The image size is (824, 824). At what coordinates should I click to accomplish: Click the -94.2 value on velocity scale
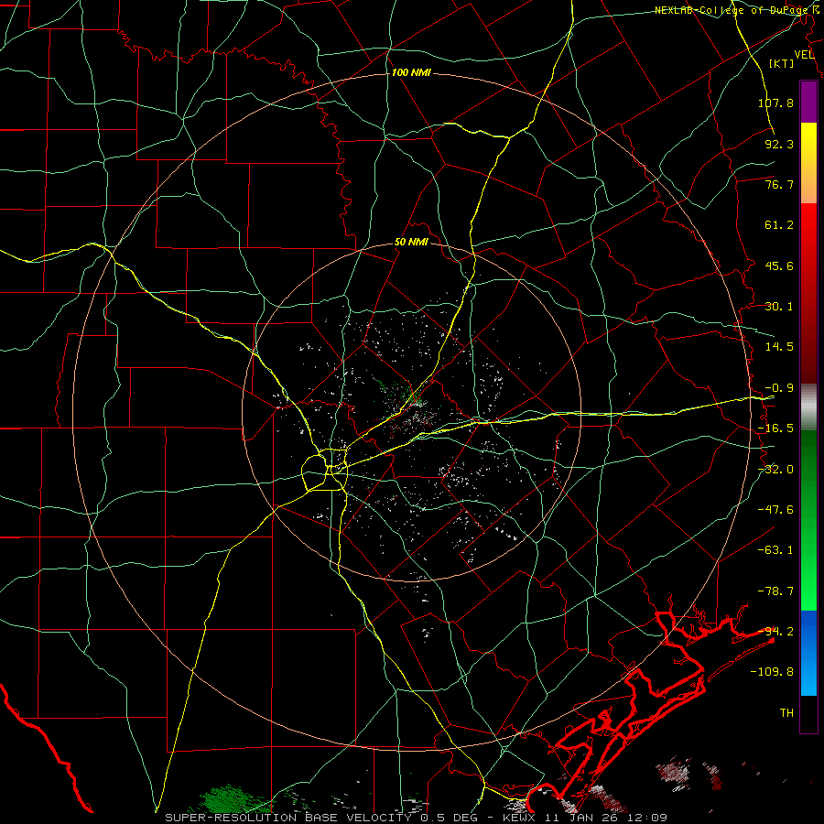point(775,632)
